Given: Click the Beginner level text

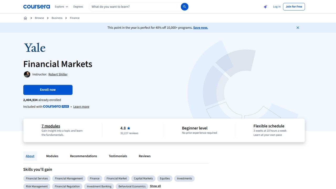Looking at the screenshot, I should 195,128.
